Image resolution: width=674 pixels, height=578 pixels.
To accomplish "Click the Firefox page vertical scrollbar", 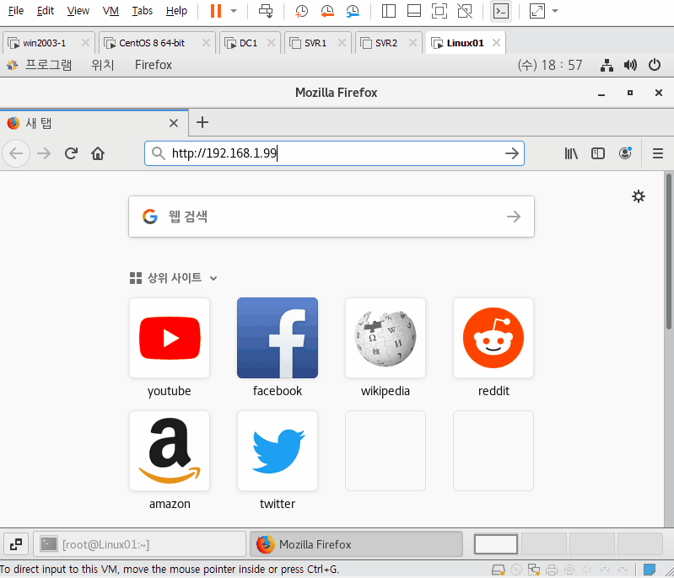I will click(x=669, y=251).
